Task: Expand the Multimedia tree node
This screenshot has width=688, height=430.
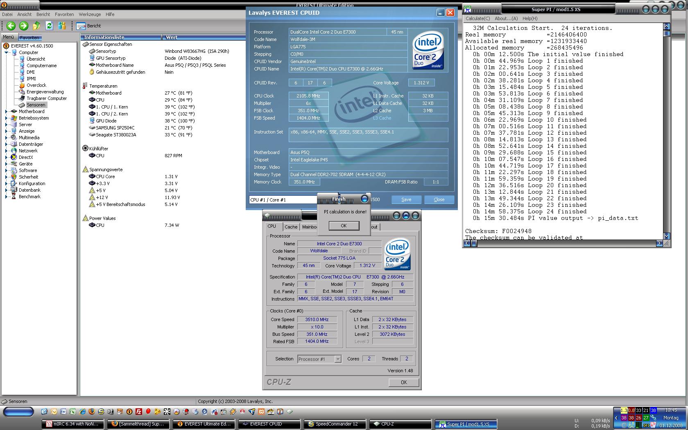Action: click(x=7, y=138)
